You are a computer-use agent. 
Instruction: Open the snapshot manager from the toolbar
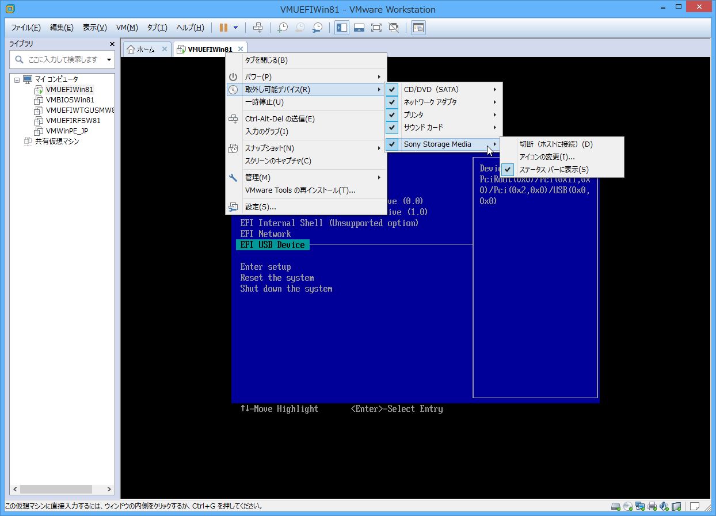point(317,28)
